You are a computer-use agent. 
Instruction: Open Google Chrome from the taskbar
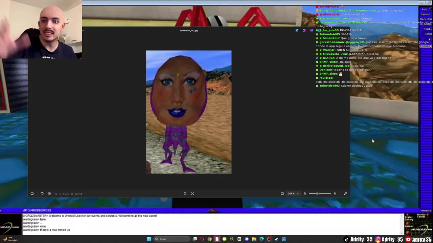[x=209, y=239]
